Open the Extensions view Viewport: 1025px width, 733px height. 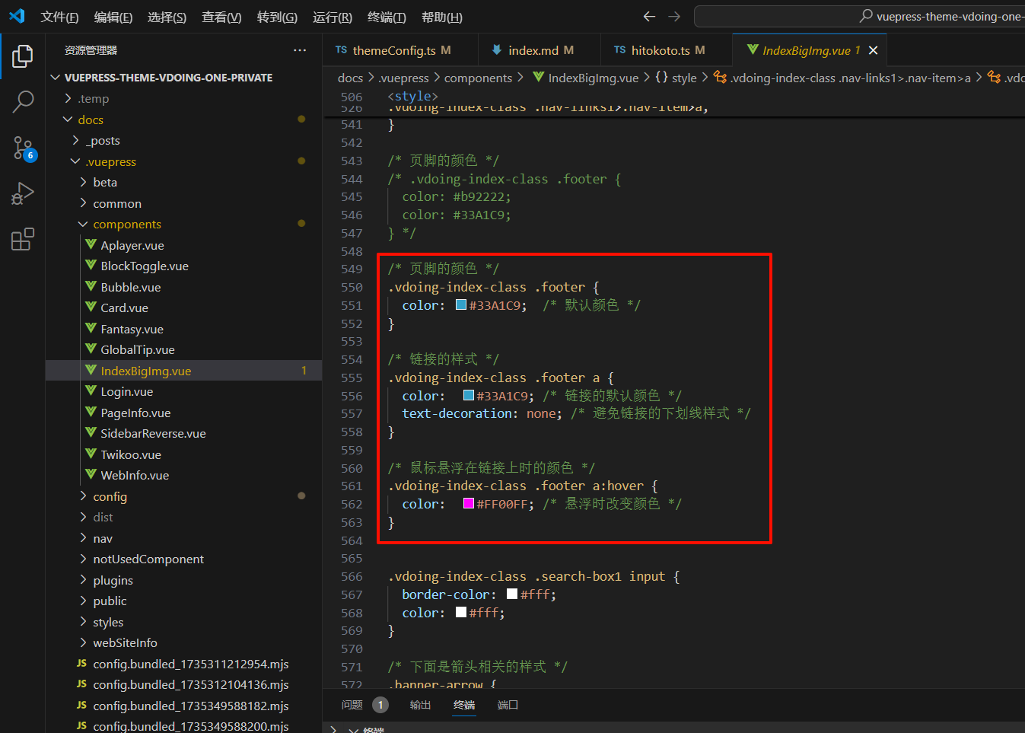[23, 239]
